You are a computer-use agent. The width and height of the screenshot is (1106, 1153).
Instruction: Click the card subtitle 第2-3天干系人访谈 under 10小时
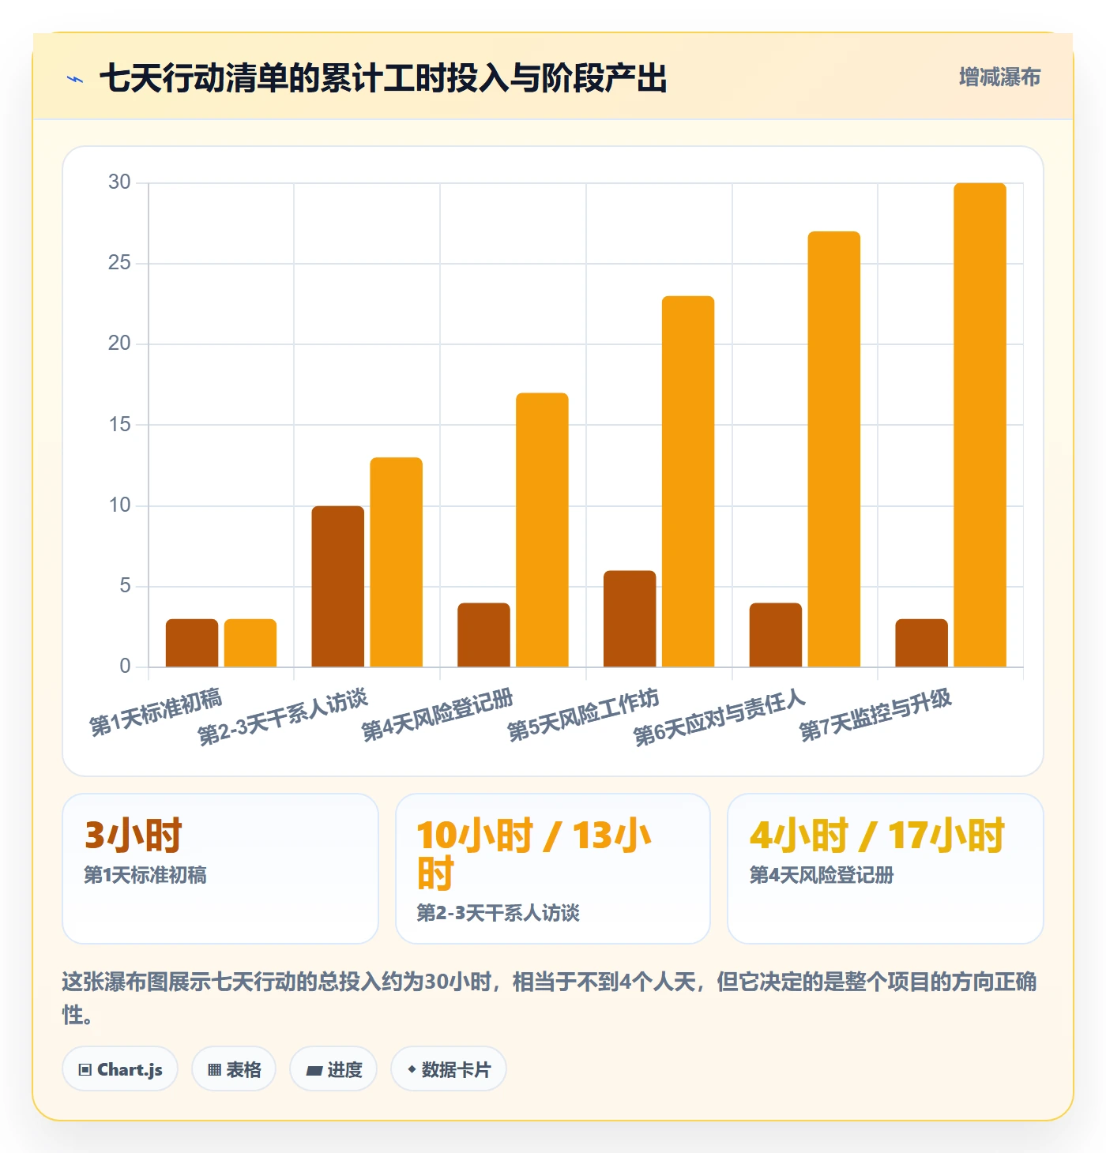(x=498, y=913)
